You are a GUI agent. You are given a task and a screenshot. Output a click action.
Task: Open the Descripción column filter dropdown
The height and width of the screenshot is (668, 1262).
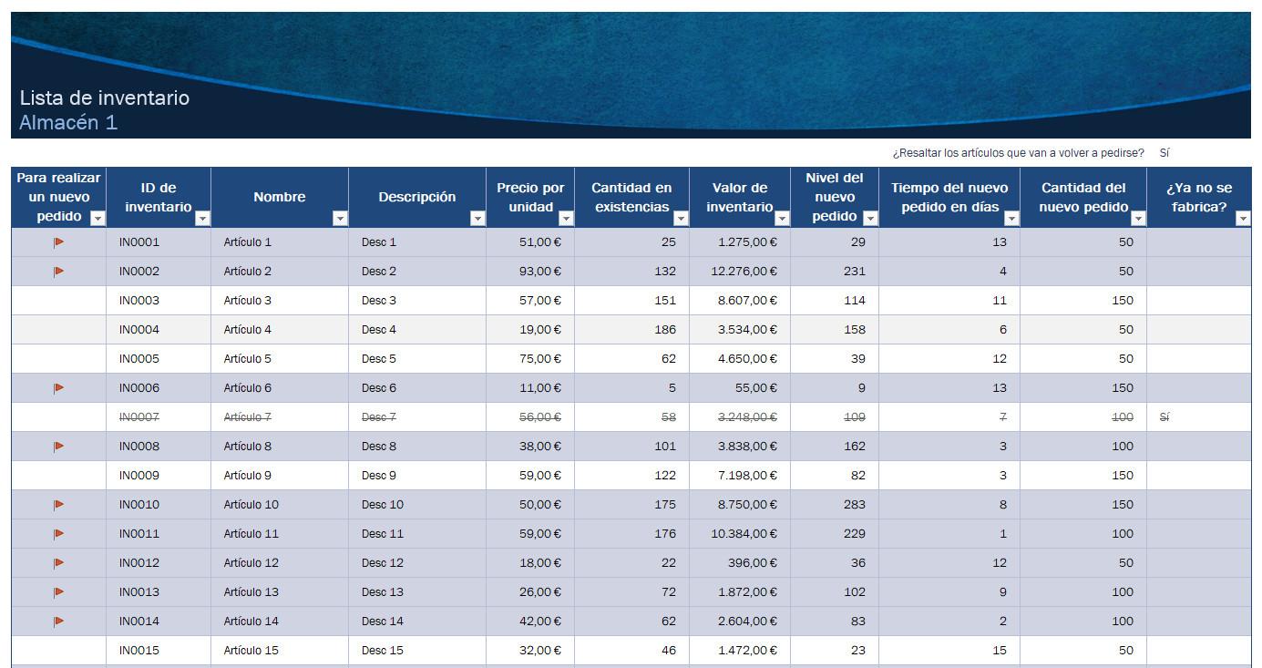point(477,218)
